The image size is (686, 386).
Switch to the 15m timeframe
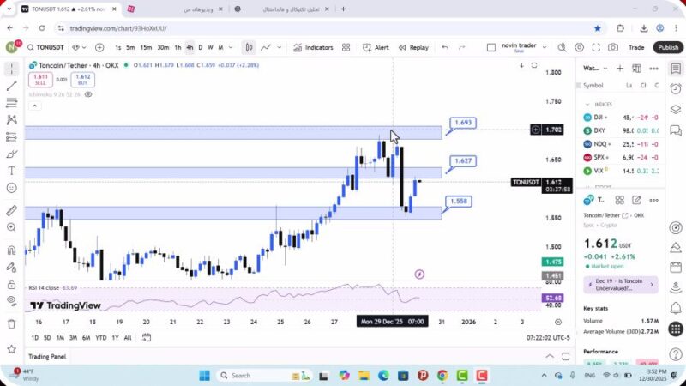pyautogui.click(x=146, y=48)
